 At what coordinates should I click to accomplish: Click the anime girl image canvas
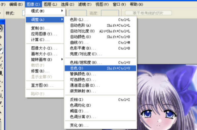(167, 97)
